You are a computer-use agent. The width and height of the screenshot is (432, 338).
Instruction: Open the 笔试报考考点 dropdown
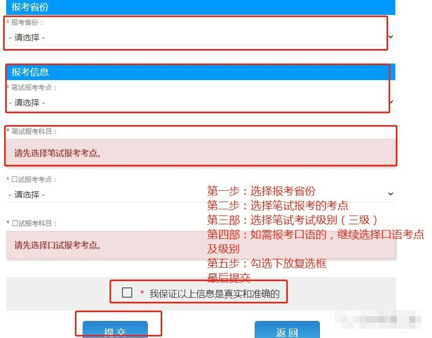tap(200, 102)
